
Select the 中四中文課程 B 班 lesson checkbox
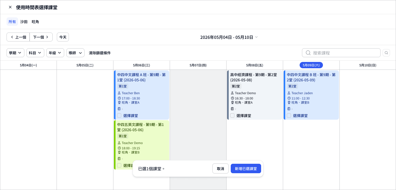289,115
